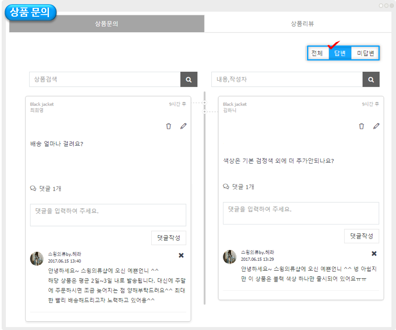Screen dimensions: 396x330
Task: Switch to the 상품문의 tab
Action: point(107,24)
